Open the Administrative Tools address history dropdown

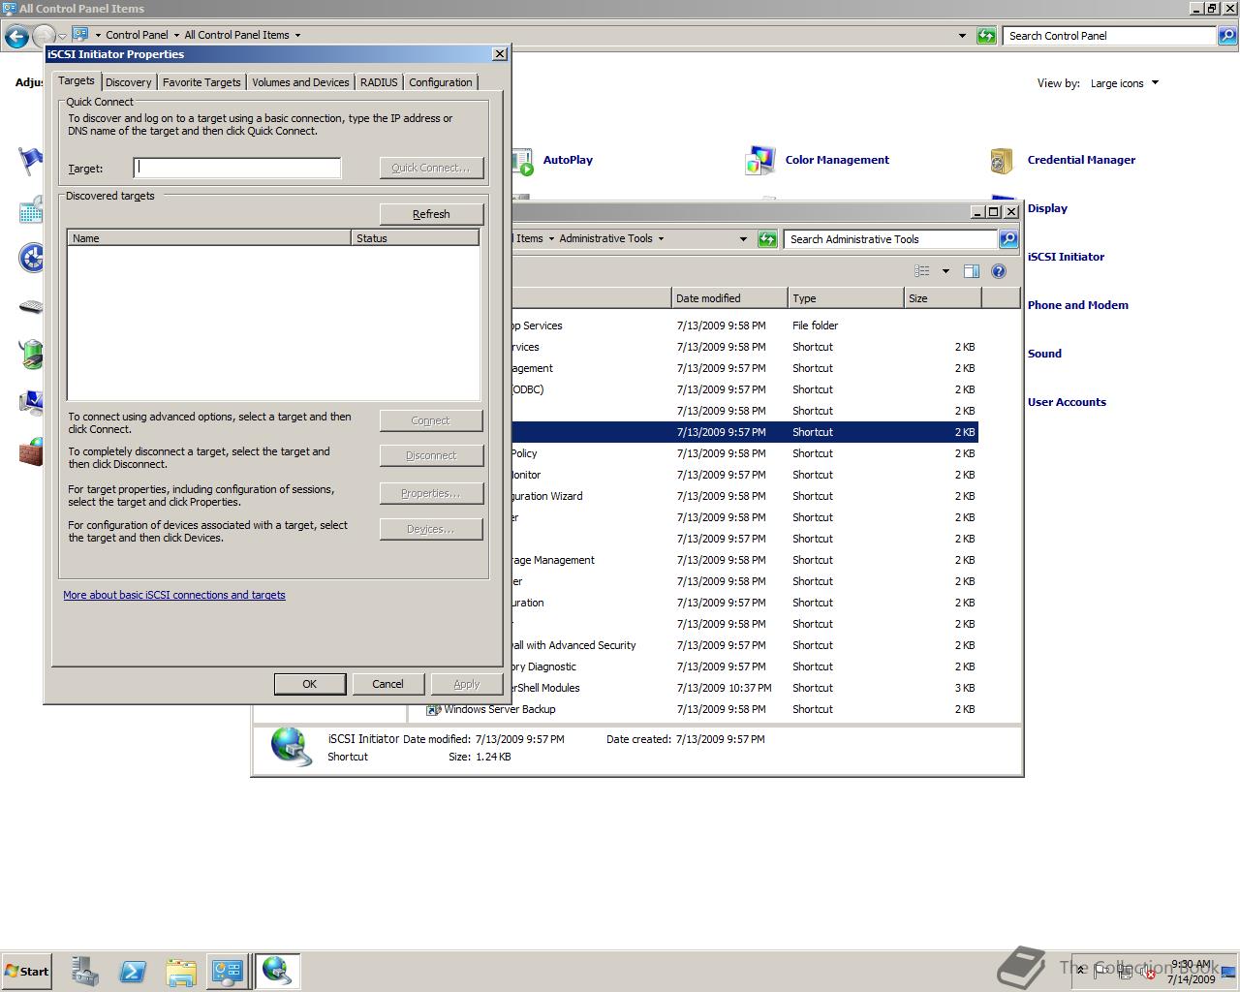743,239
